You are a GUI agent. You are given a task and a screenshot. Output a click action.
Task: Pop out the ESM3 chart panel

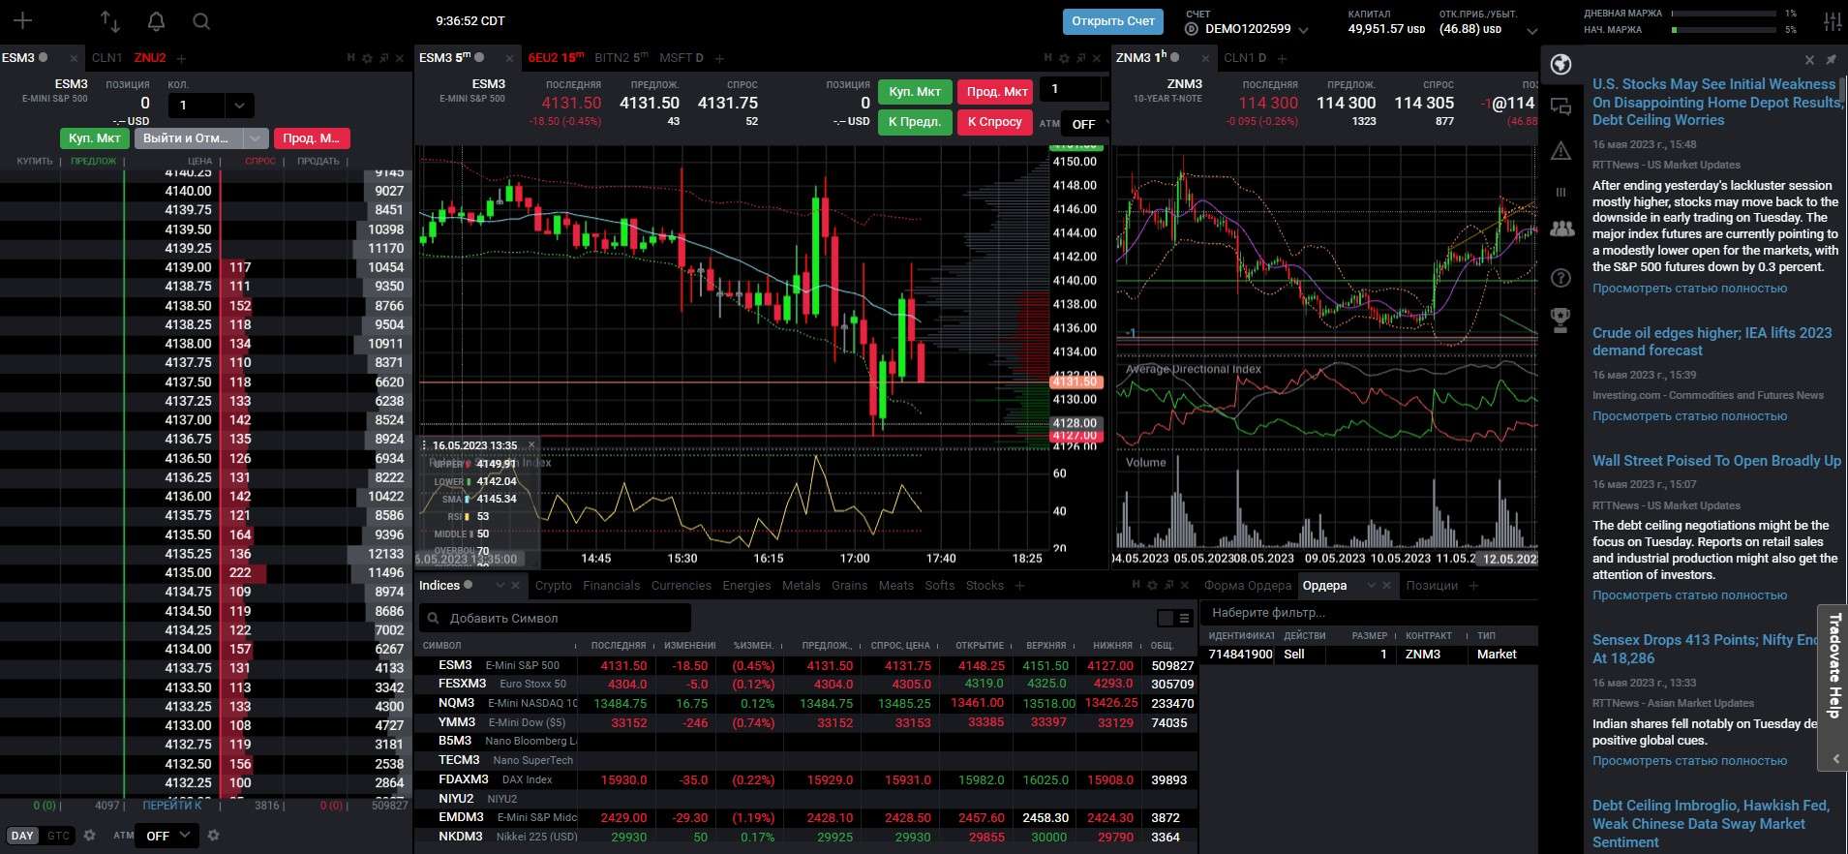(x=1080, y=58)
